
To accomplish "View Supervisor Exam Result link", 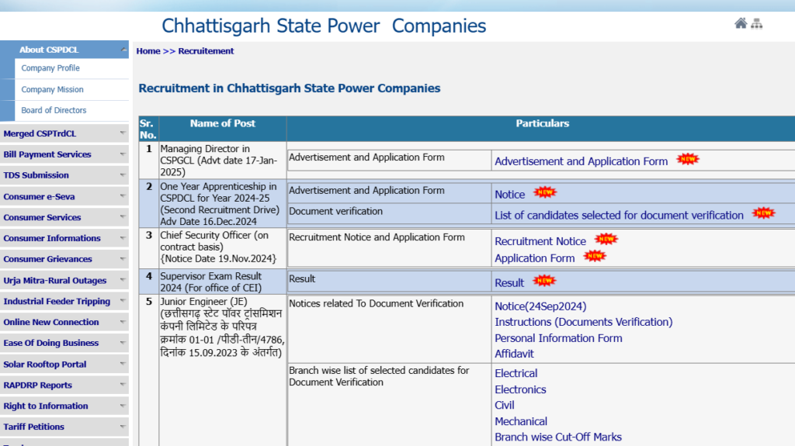I will point(509,283).
